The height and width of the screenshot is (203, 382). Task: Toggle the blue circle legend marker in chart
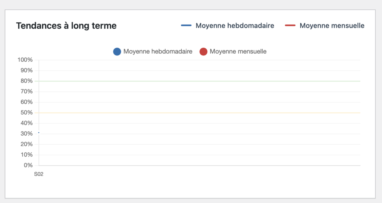pos(117,52)
